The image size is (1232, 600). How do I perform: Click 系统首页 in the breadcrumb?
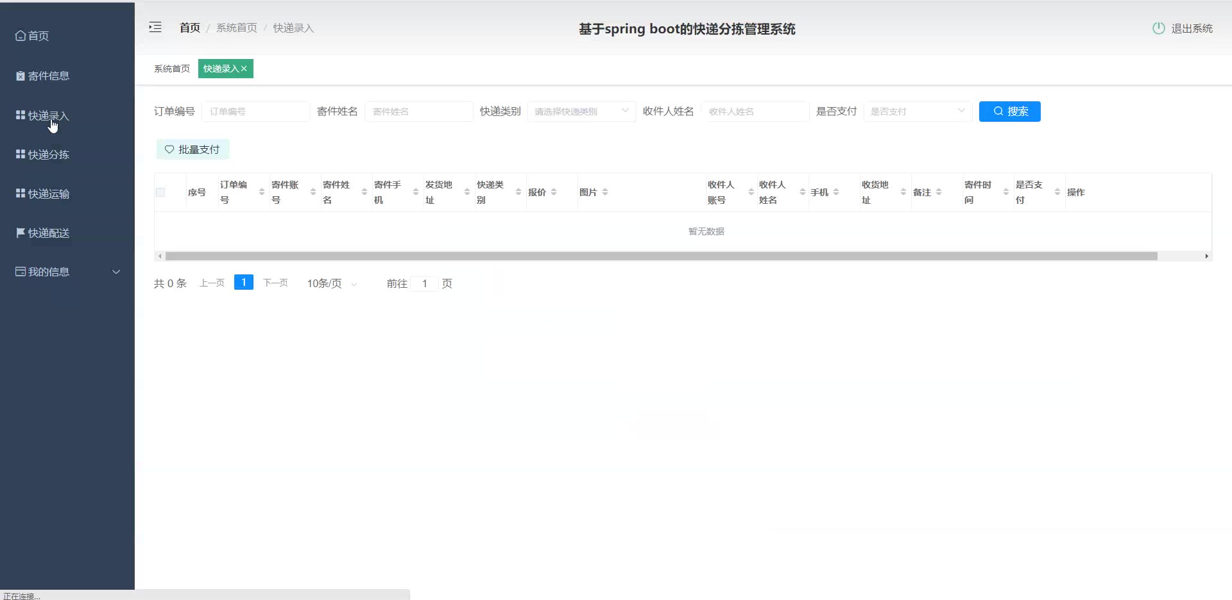pos(236,28)
